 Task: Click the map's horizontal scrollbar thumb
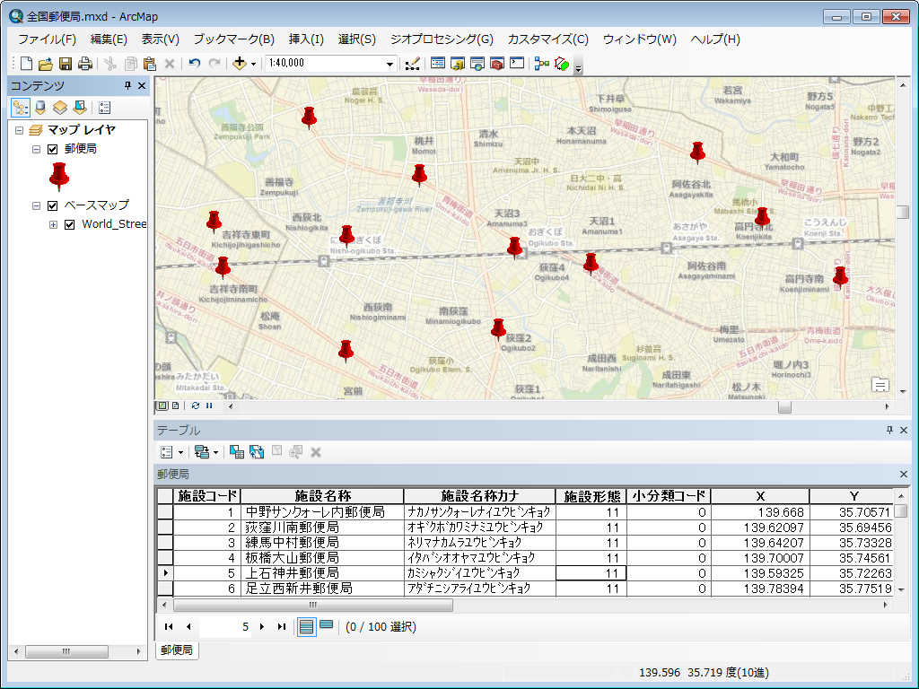tap(784, 406)
